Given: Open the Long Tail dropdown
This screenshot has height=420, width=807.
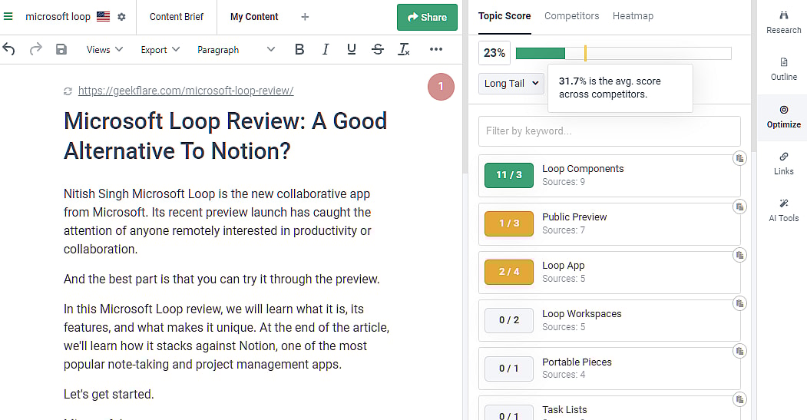Looking at the screenshot, I should click(511, 84).
